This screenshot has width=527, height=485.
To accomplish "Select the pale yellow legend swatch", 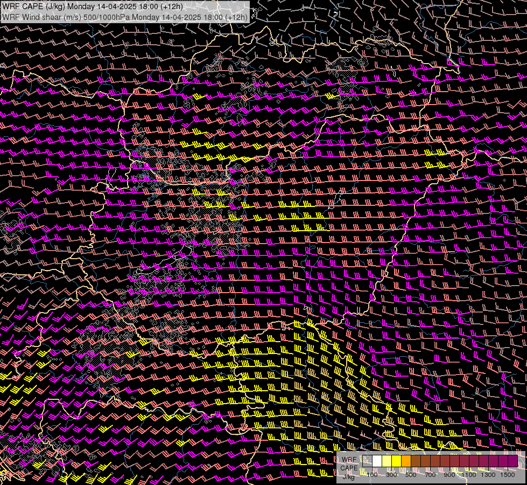I will [x=387, y=461].
